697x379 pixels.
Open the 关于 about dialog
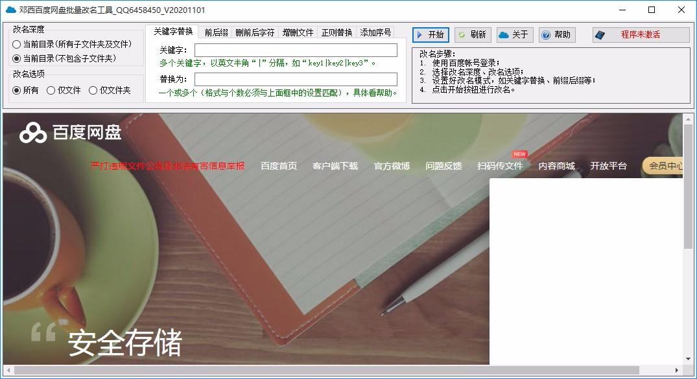click(x=514, y=35)
